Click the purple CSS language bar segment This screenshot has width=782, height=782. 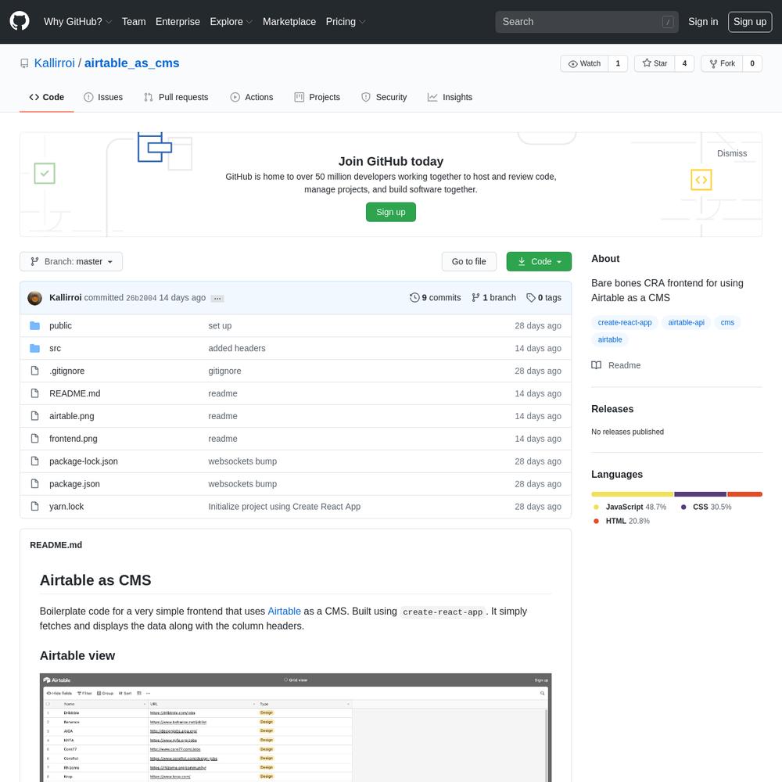click(700, 494)
